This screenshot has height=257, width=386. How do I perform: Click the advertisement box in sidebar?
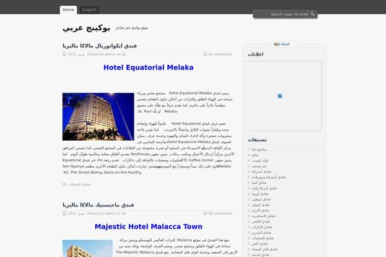pos(282,96)
